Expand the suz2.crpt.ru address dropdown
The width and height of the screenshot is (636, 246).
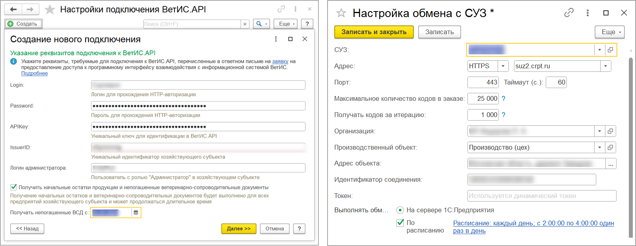point(605,66)
